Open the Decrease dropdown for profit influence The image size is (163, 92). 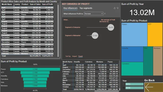pos(94,14)
